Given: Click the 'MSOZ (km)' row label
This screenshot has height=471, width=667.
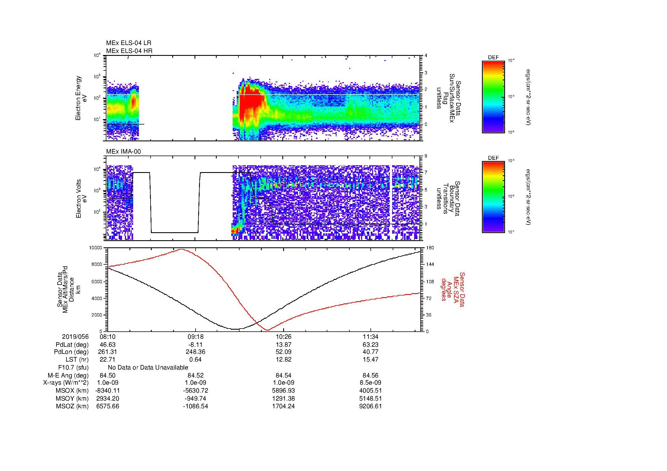Looking at the screenshot, I should click(72, 406).
